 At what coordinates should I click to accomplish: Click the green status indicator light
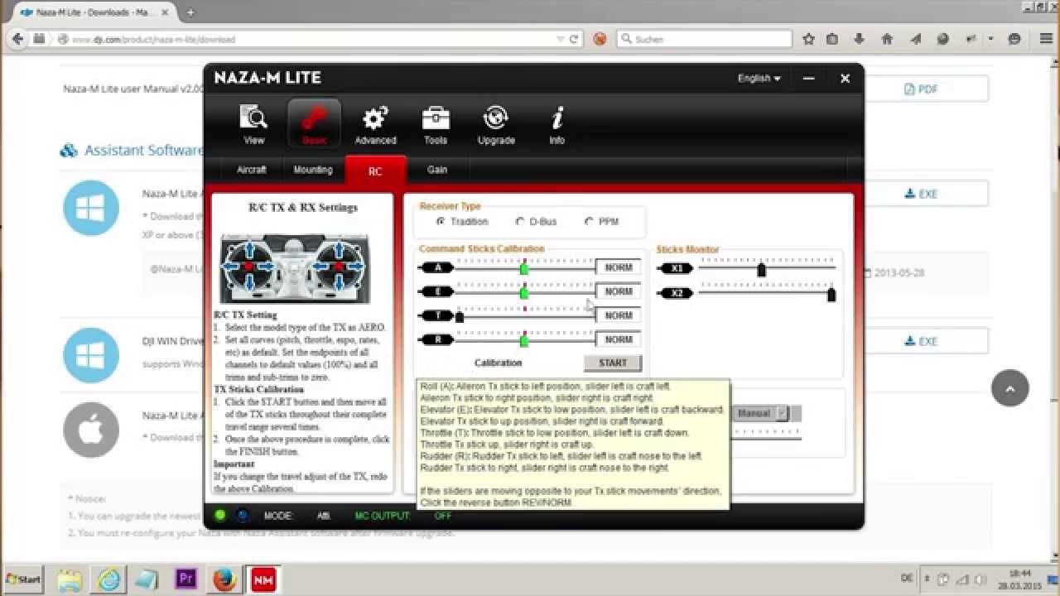[x=220, y=515]
